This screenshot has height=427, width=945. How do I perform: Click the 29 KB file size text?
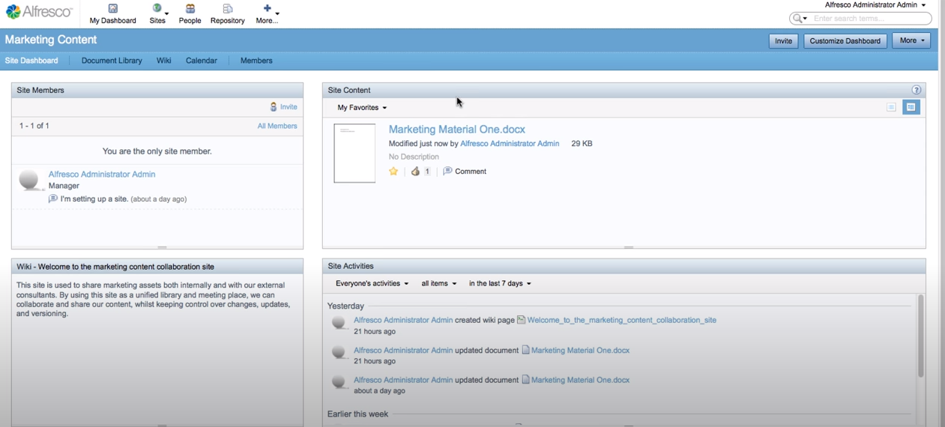click(x=582, y=144)
